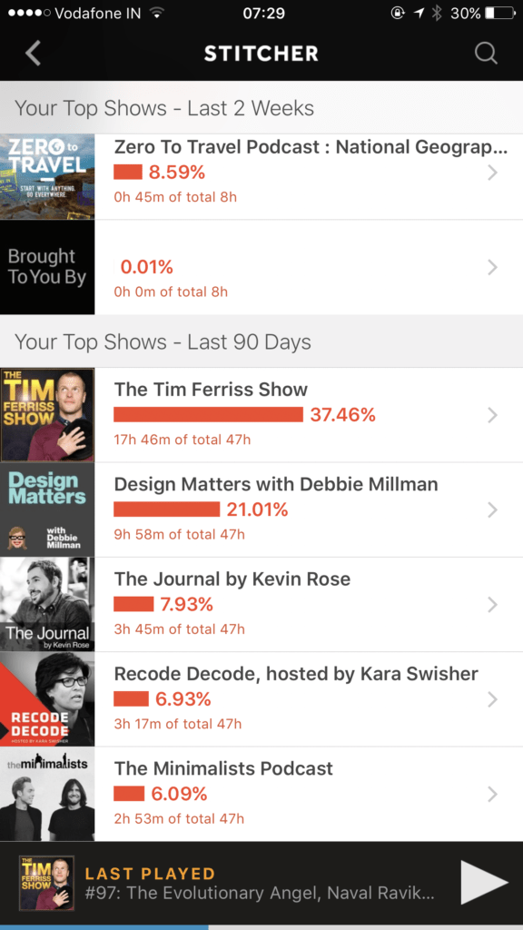The image size is (523, 930).
Task: Select The Minimalists podcast artwork
Action: [x=47, y=794]
